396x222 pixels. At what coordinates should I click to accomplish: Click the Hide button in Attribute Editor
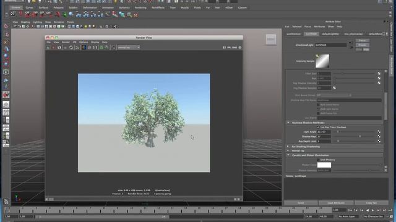pos(366,49)
